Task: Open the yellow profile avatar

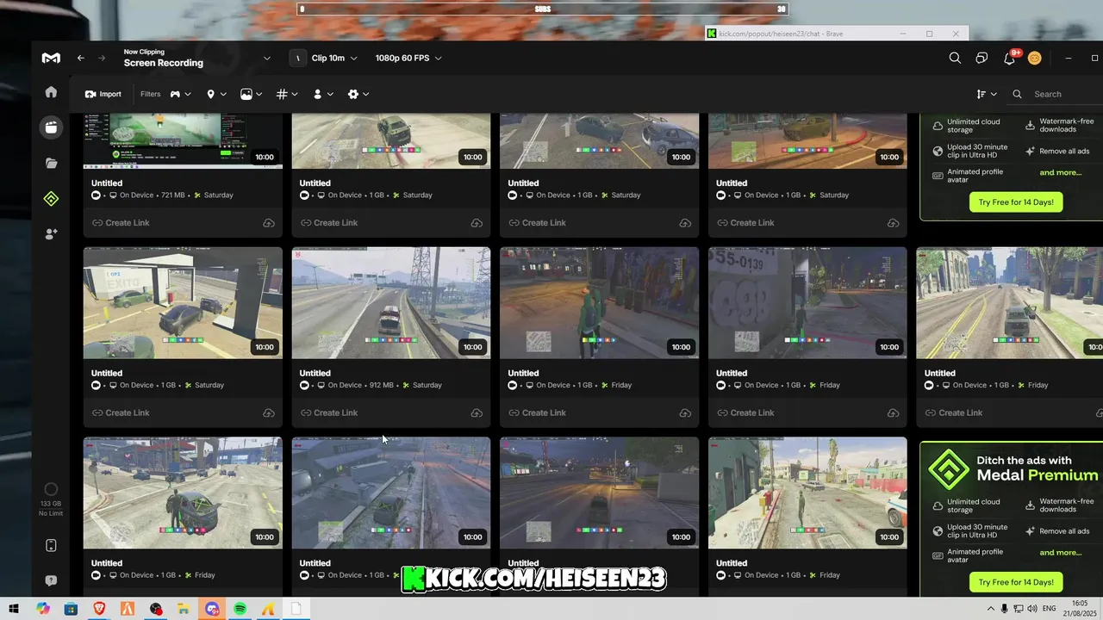Action: coord(1035,58)
